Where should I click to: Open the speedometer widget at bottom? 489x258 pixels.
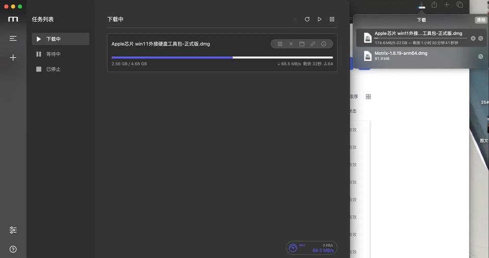(x=312, y=248)
